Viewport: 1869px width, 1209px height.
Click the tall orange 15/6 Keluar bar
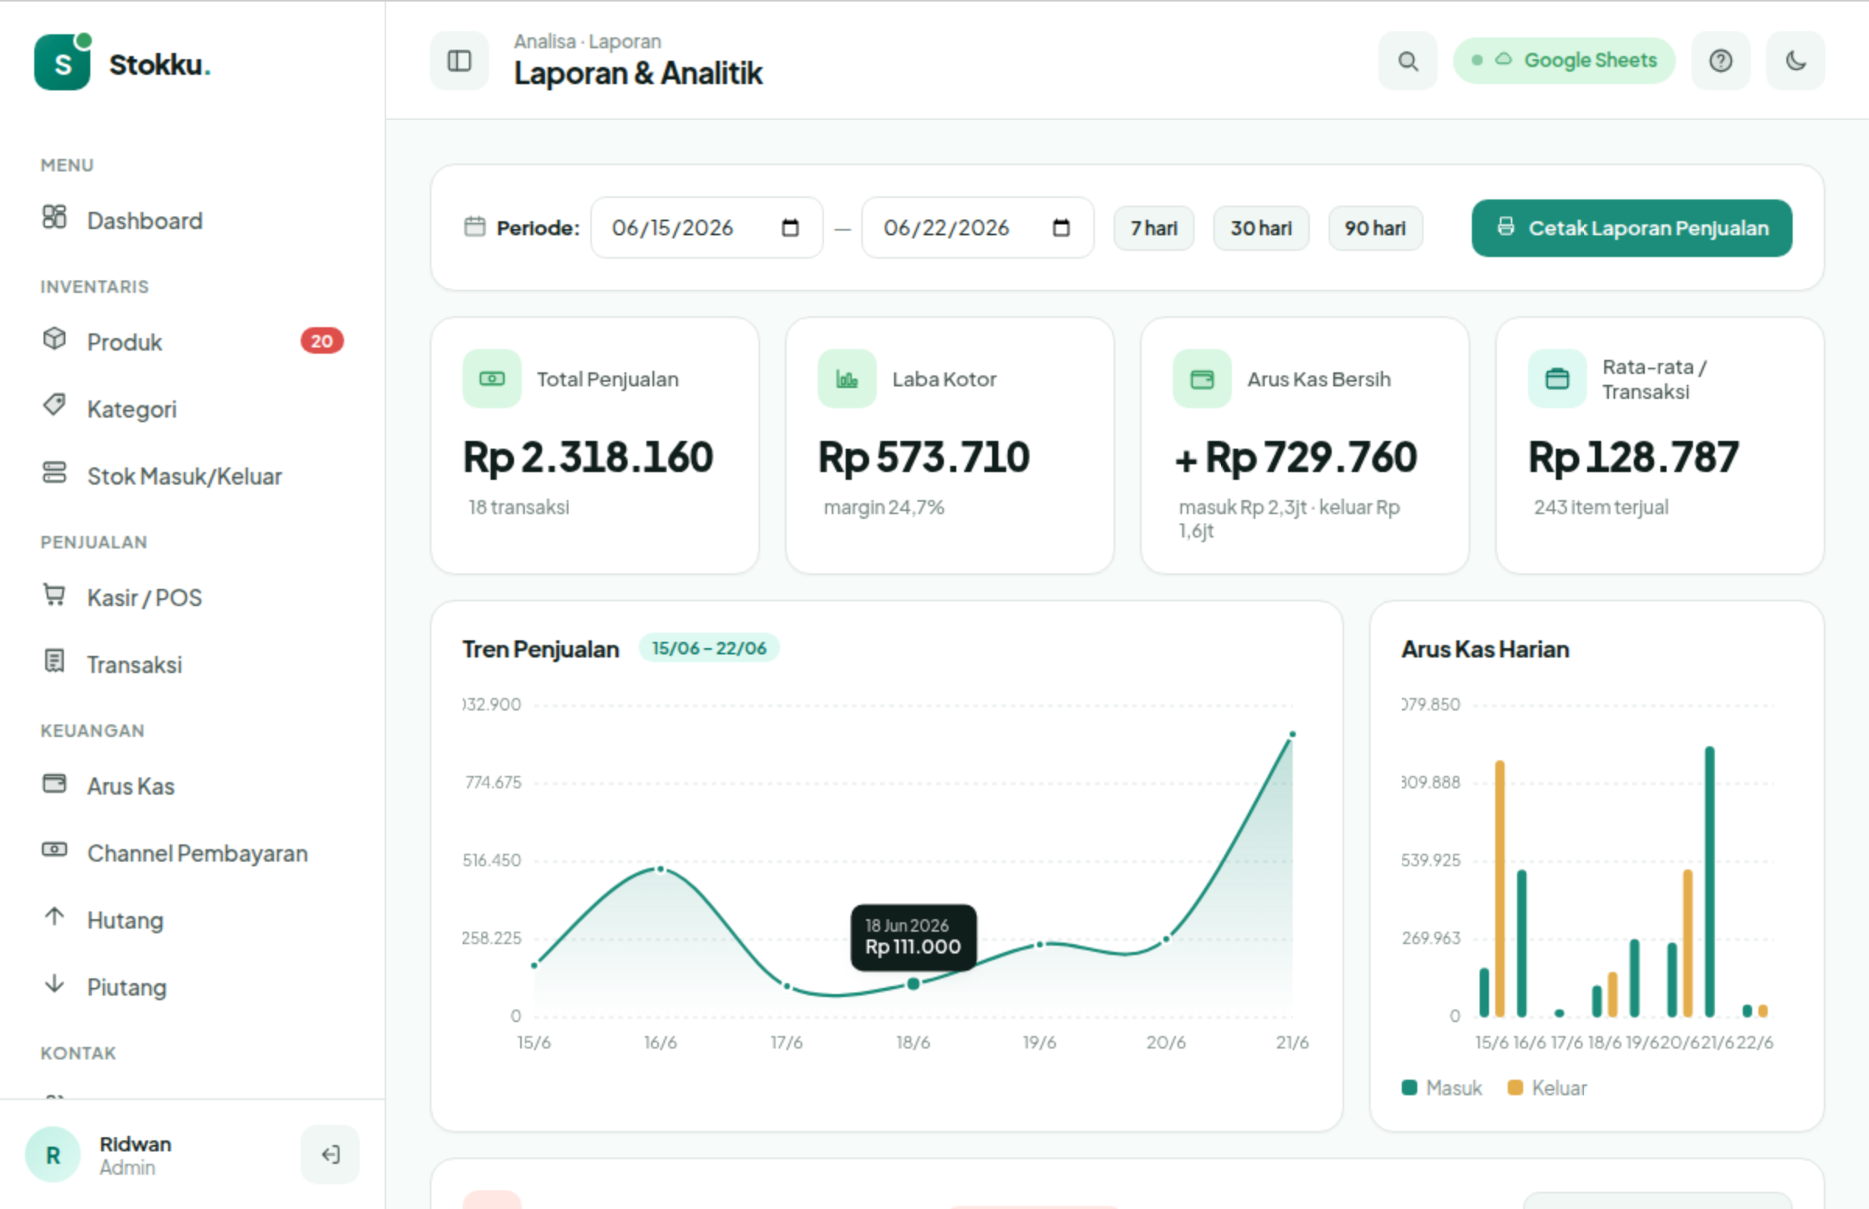1499,889
